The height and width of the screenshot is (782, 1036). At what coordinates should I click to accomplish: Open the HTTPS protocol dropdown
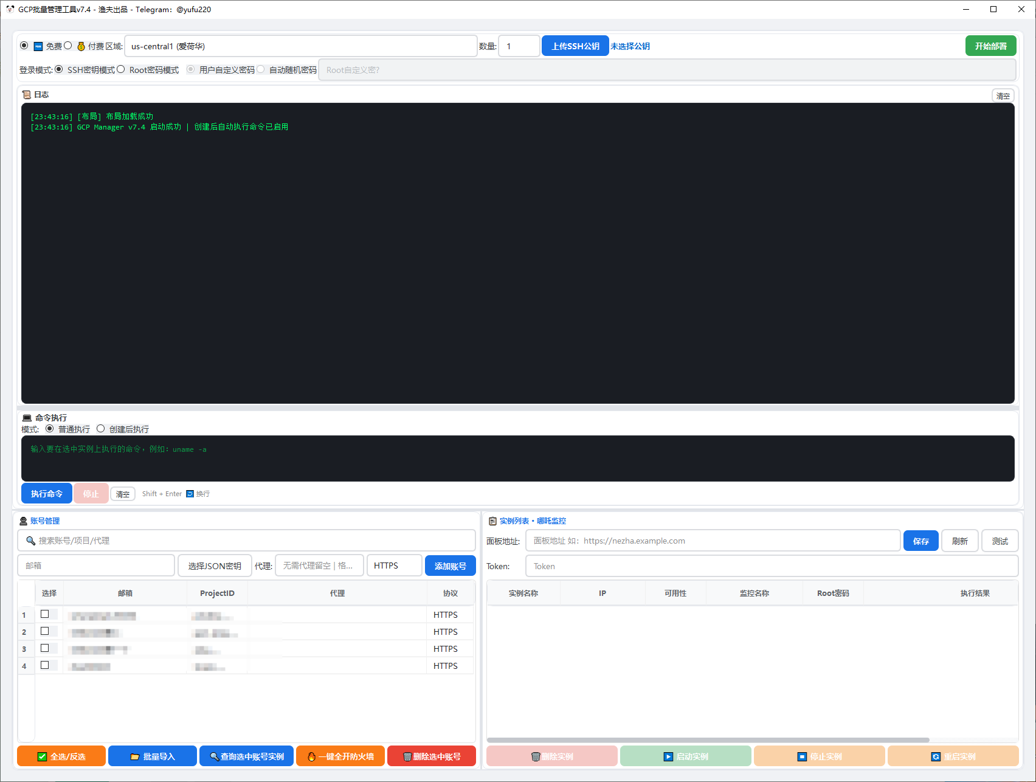click(x=394, y=566)
